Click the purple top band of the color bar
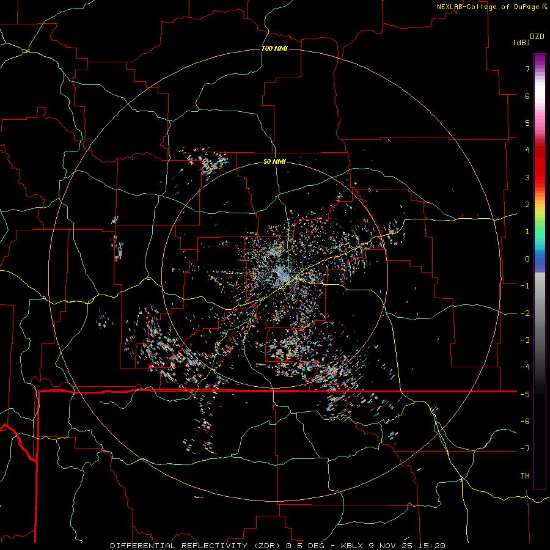Image resolution: width=550 pixels, height=550 pixels. click(x=540, y=60)
